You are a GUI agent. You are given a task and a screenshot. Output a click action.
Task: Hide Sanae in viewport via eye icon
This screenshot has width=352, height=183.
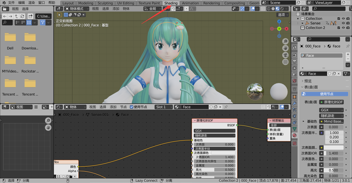343,23
